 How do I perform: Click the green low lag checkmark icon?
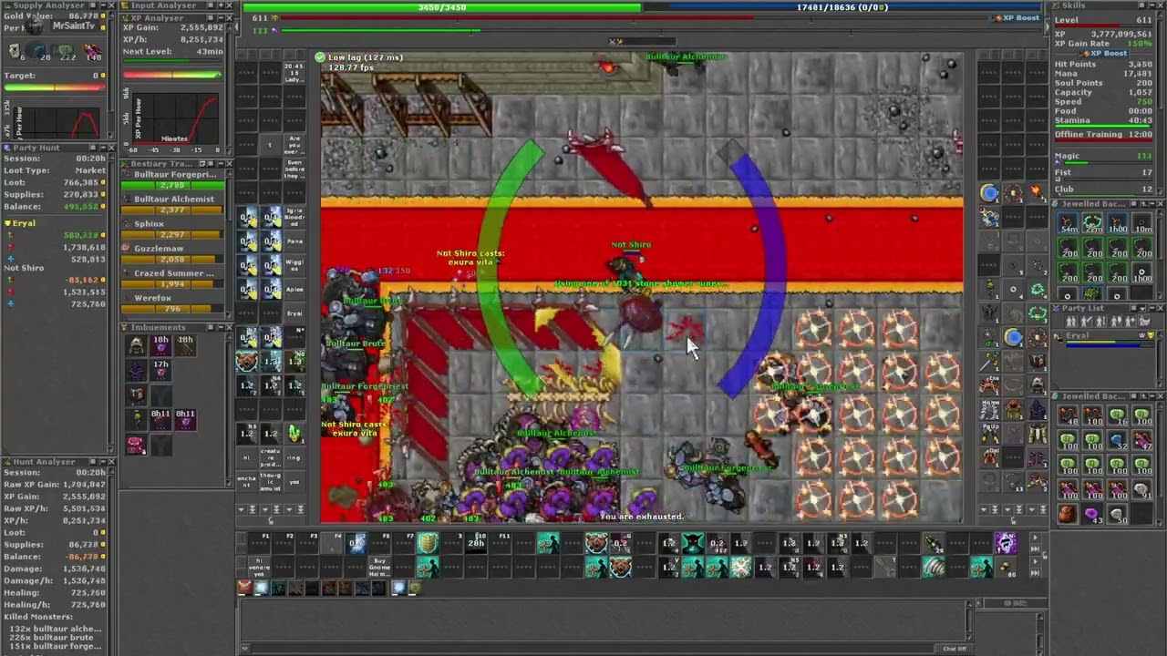click(320, 57)
